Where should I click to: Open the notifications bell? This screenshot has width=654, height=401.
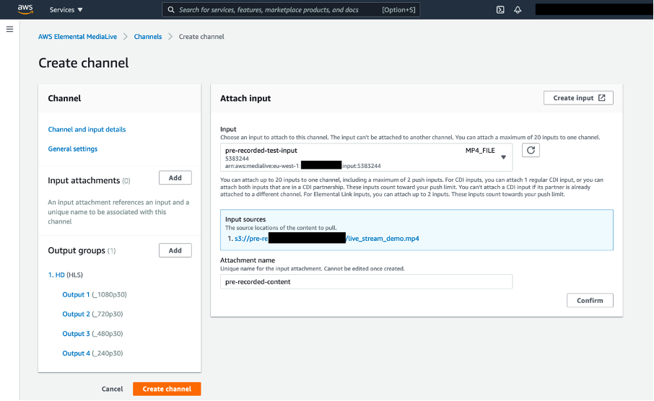tap(518, 9)
